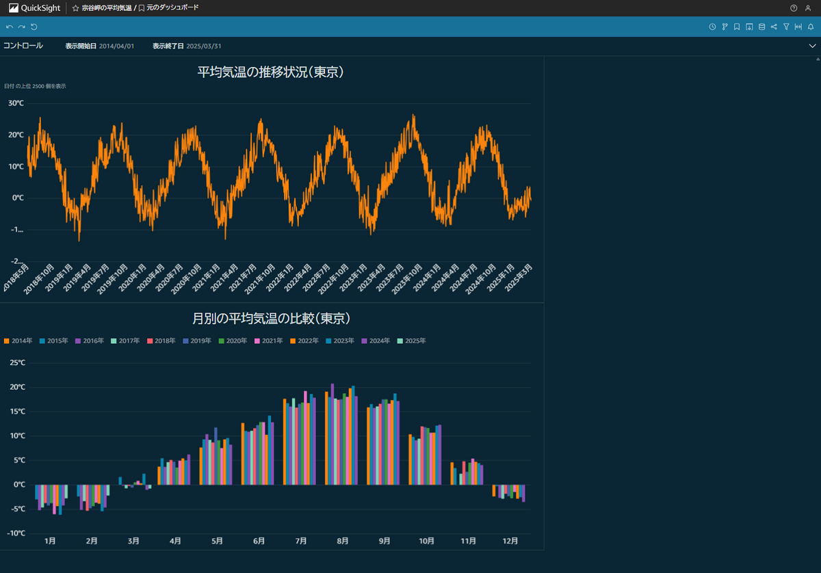Click the 2023年 legend color swatch
Image resolution: width=821 pixels, height=573 pixels.
(328, 341)
